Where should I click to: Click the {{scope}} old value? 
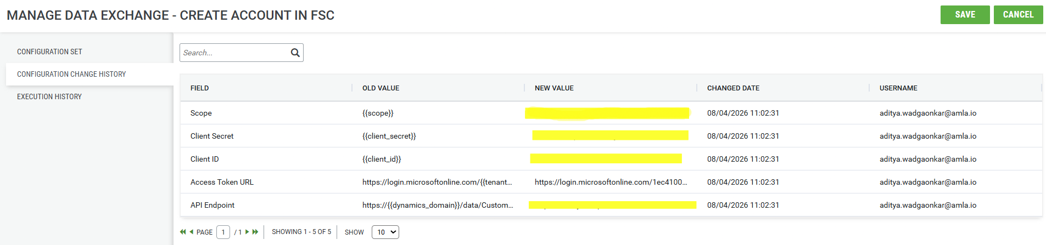[x=378, y=113]
